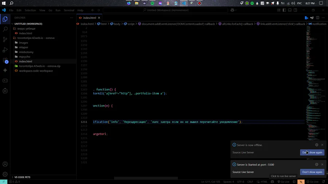Toggle the primary side bar visibility

tap(284, 10)
